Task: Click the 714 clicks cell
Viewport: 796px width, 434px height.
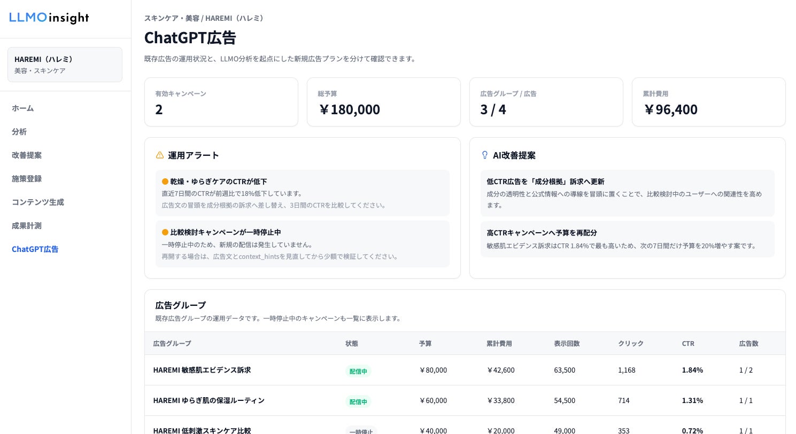Action: coord(624,400)
